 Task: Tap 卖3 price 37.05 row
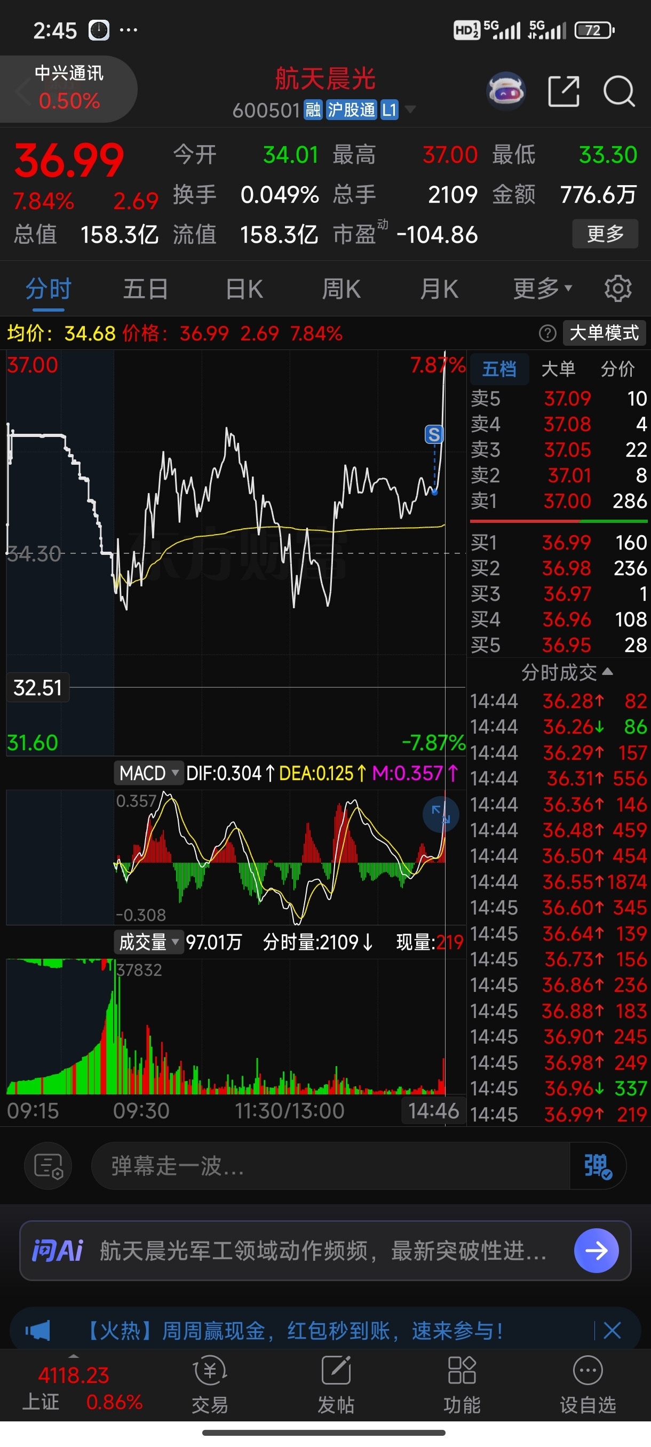click(x=559, y=449)
